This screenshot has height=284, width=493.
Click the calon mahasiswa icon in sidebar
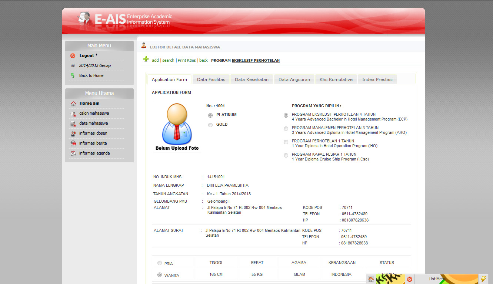[x=73, y=114]
